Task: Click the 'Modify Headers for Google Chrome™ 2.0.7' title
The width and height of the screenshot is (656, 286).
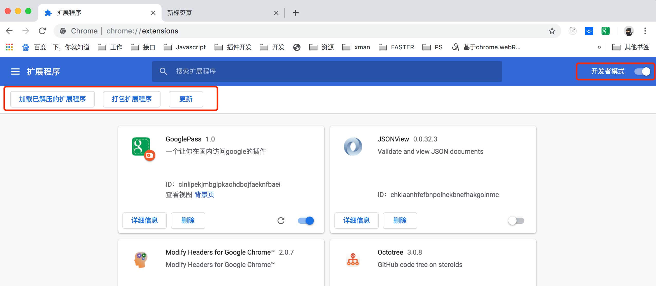Action: [x=230, y=252]
